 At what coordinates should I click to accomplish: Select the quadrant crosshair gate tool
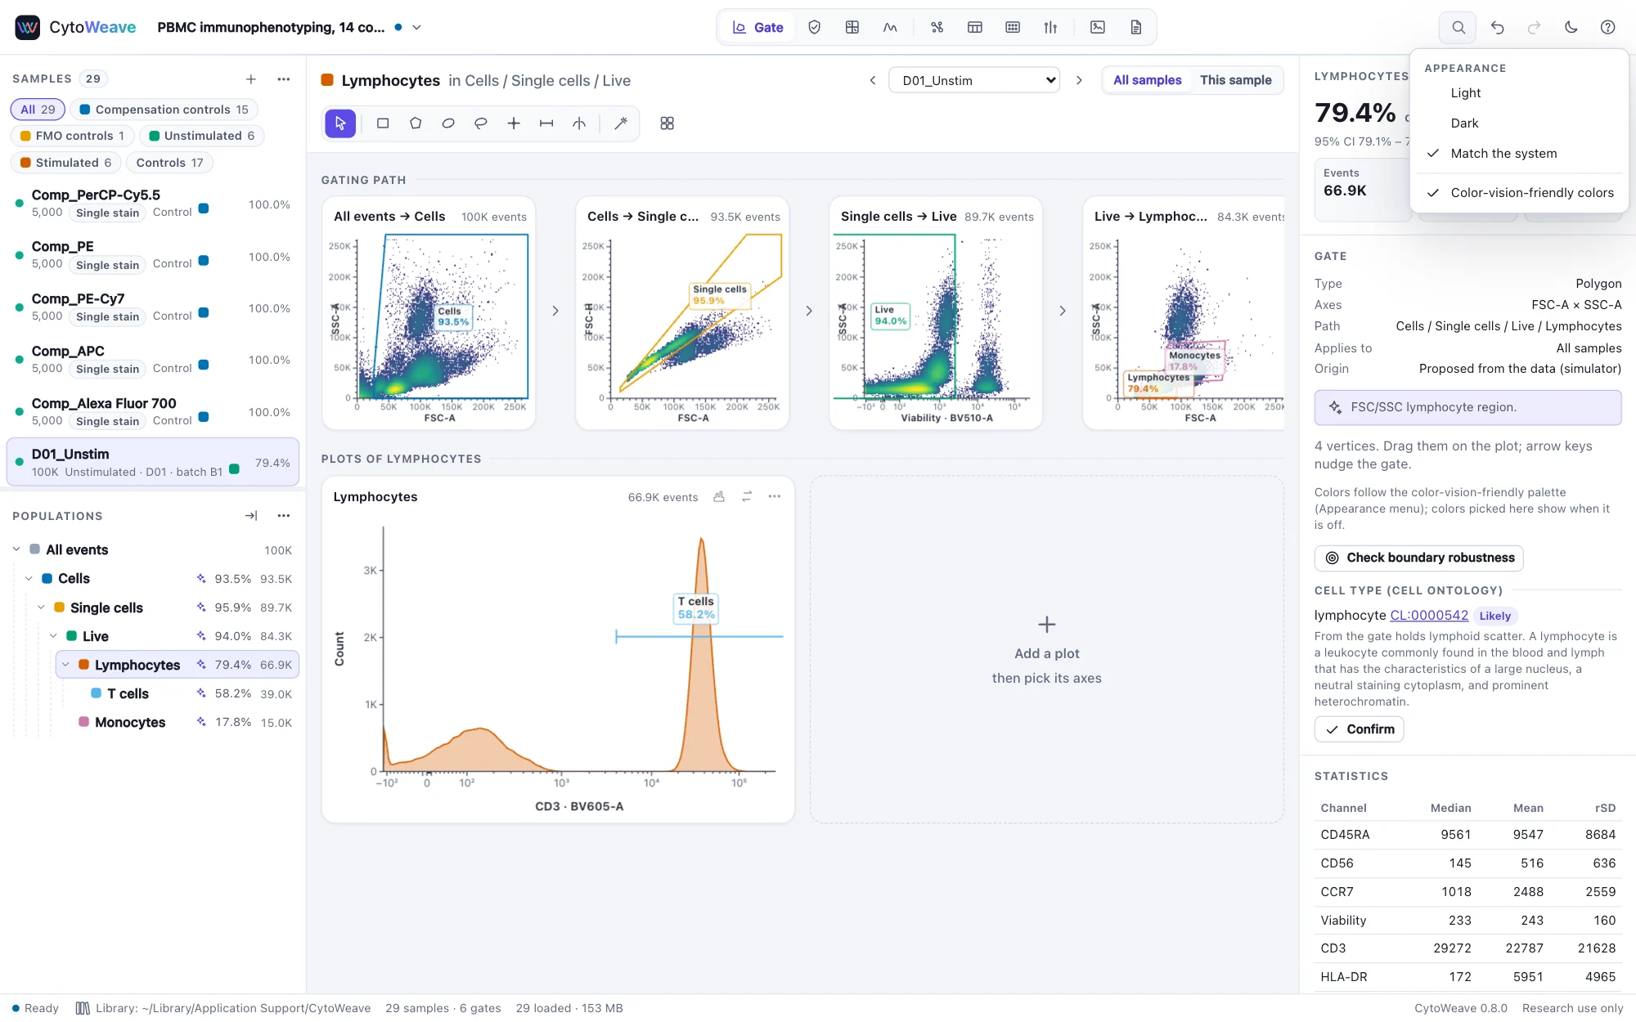(514, 123)
